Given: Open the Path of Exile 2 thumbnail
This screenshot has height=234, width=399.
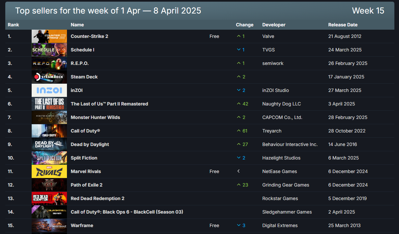Looking at the screenshot, I should click(49, 185).
